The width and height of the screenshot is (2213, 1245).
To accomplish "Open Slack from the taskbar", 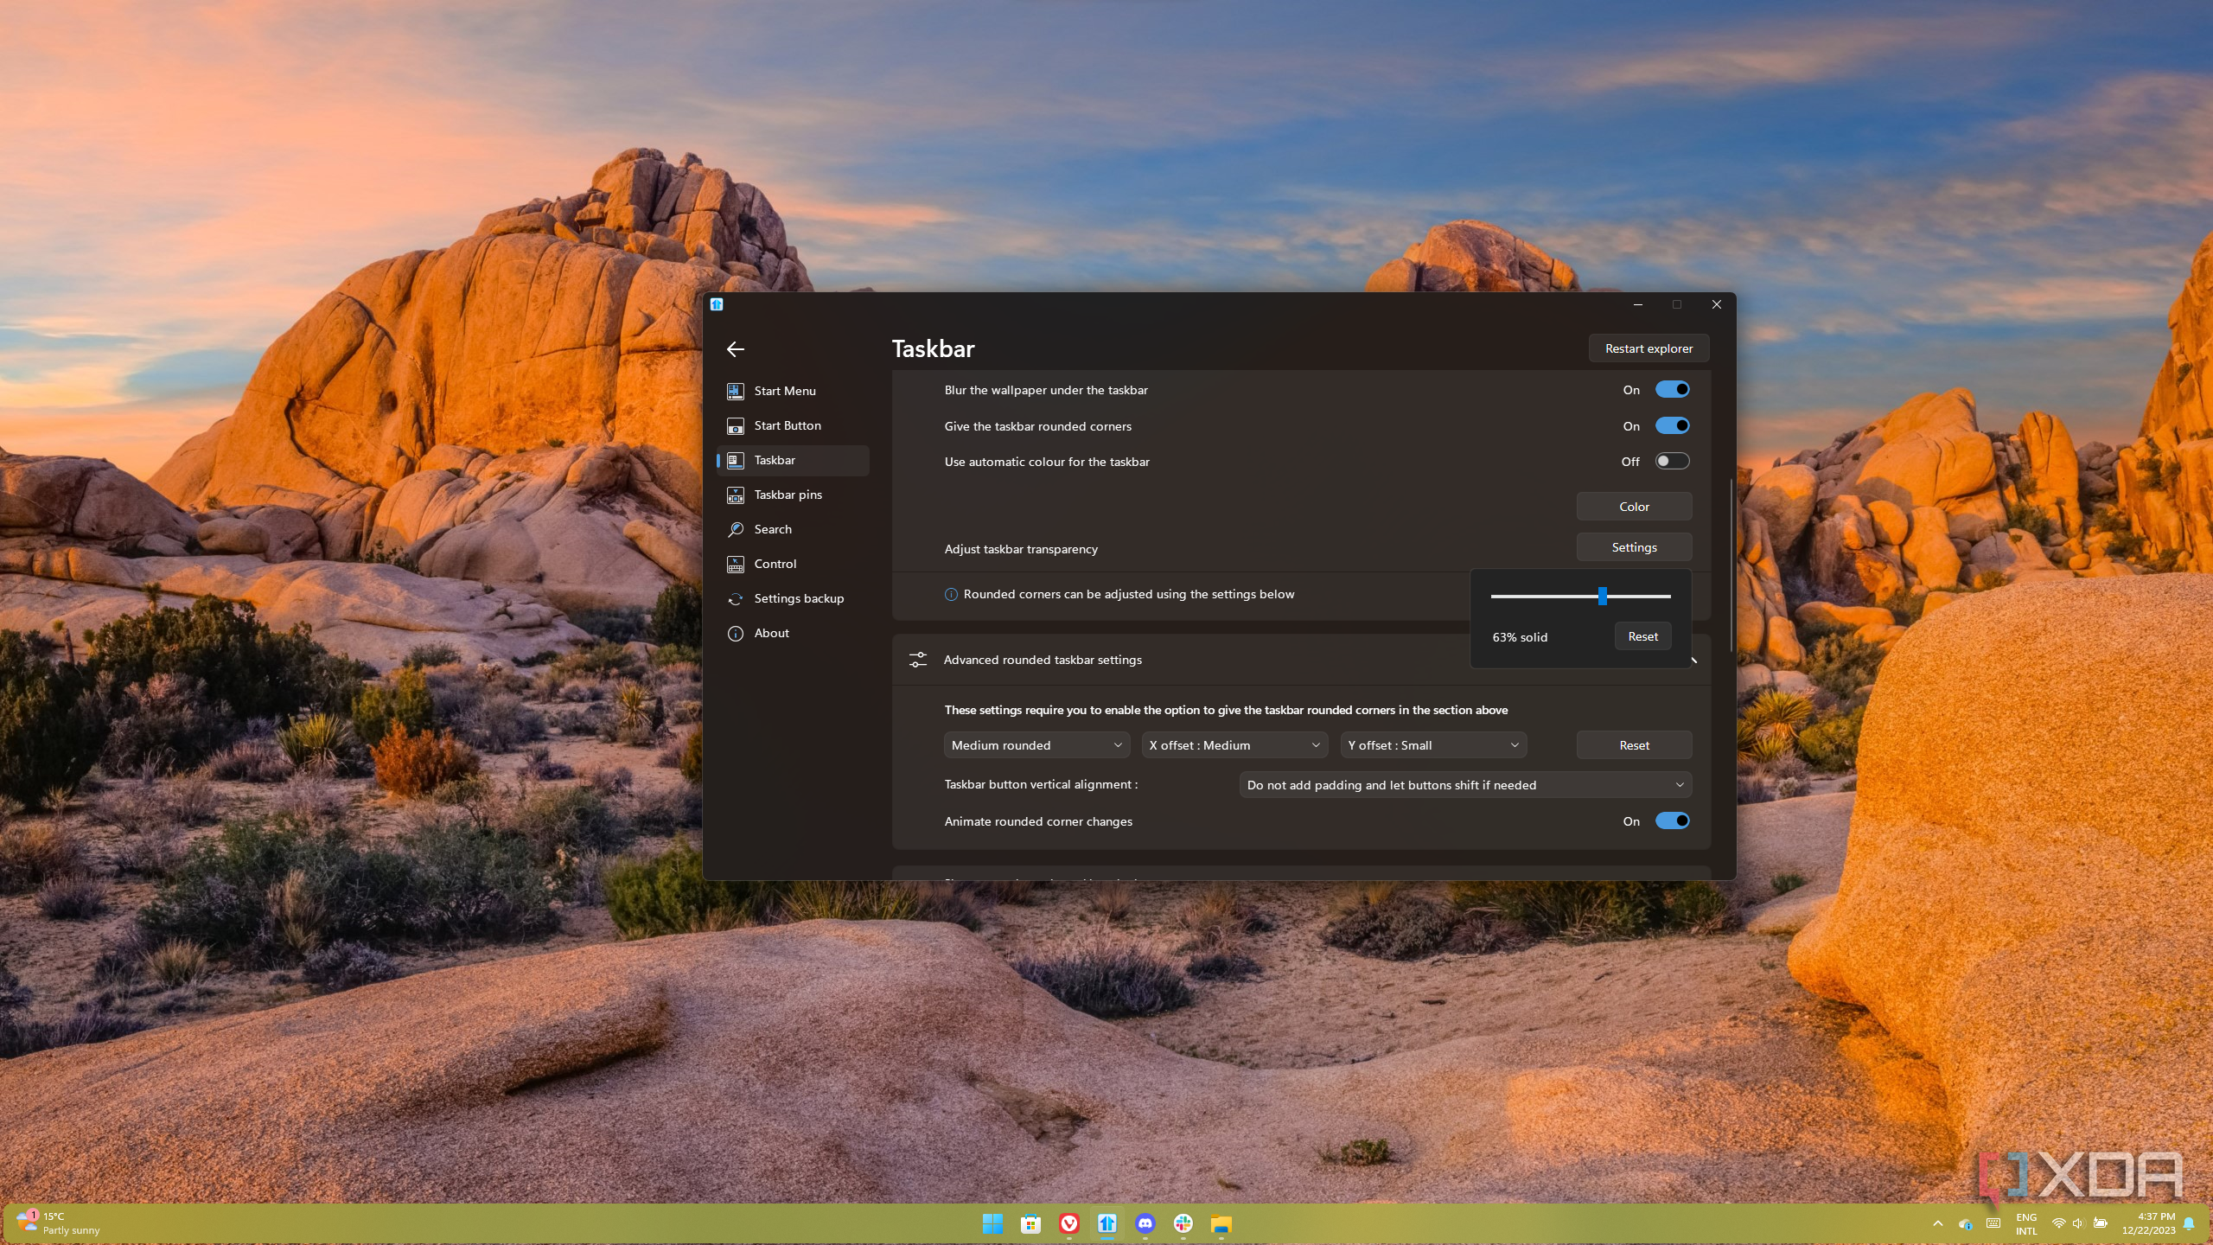I will coord(1183,1223).
